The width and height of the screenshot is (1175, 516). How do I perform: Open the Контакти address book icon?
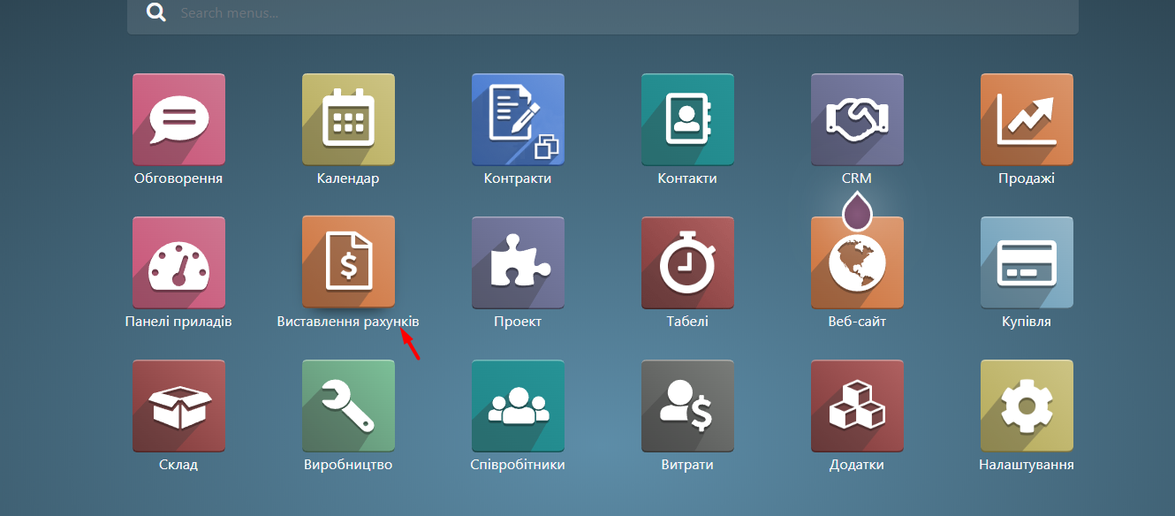687,119
